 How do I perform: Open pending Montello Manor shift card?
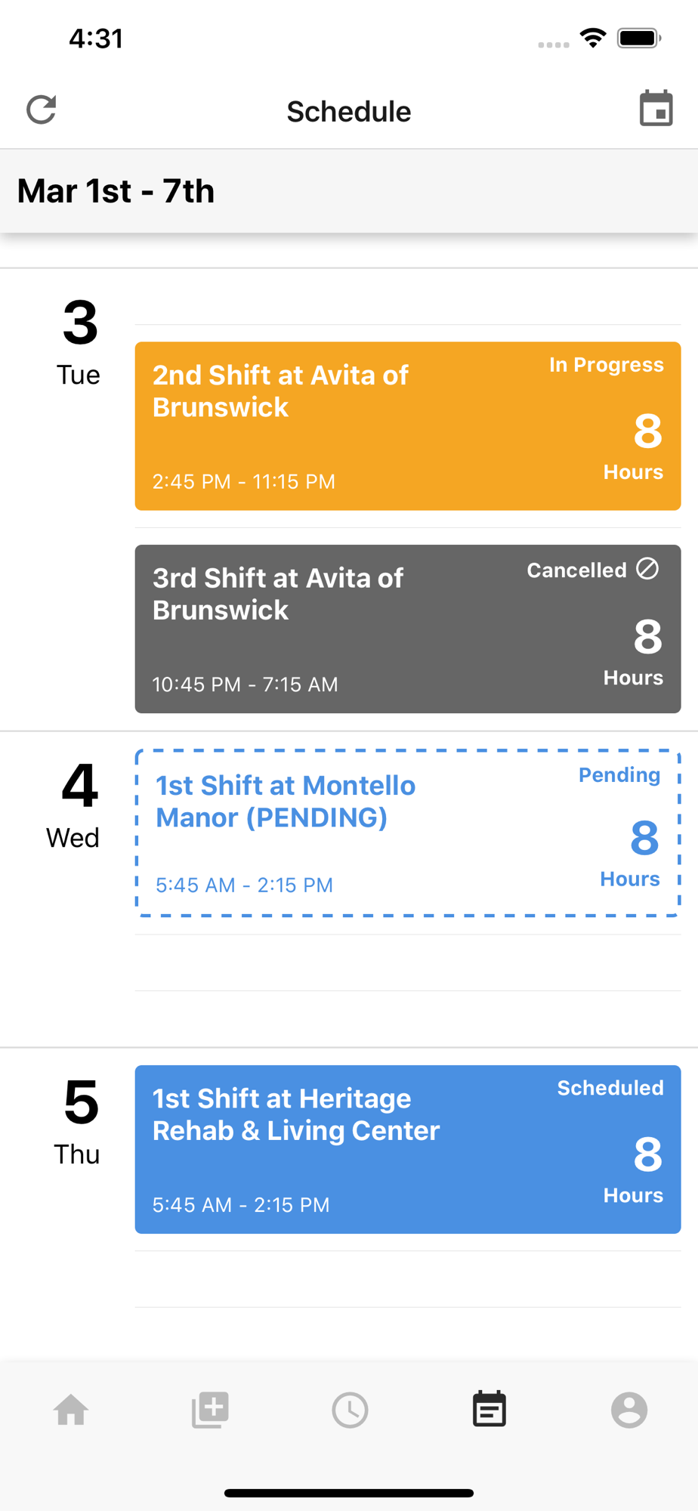pos(408,833)
